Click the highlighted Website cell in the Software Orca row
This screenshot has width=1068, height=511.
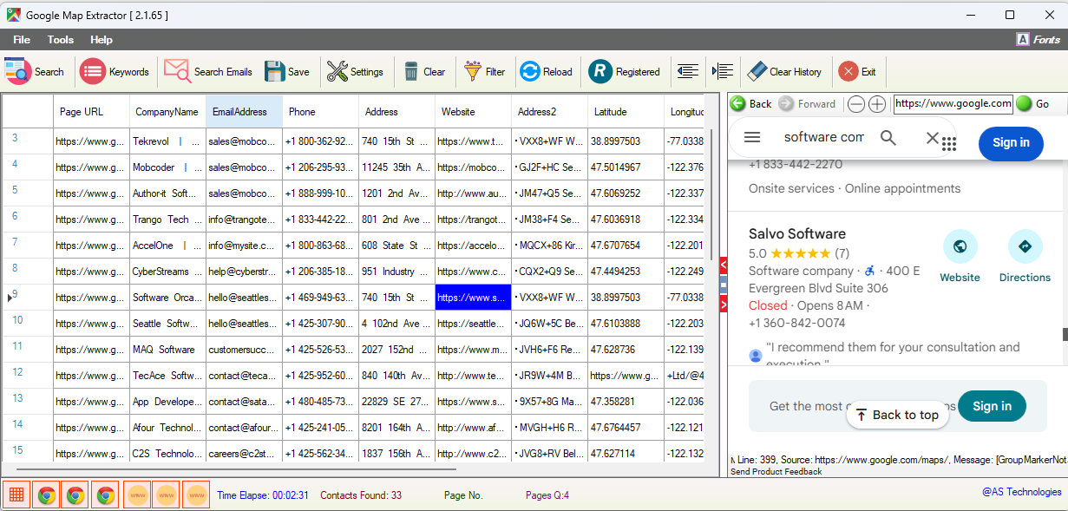click(473, 298)
